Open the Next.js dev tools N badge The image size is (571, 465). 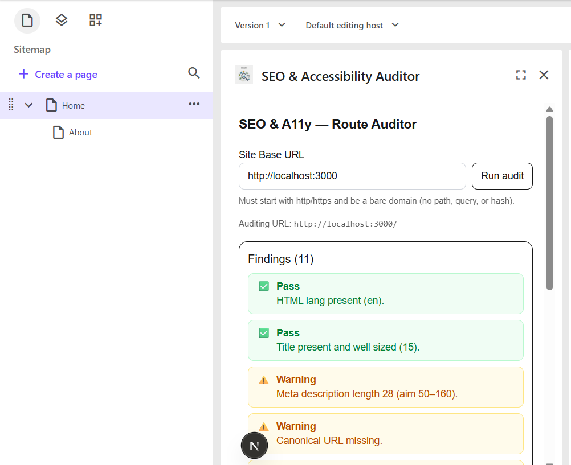point(254,445)
